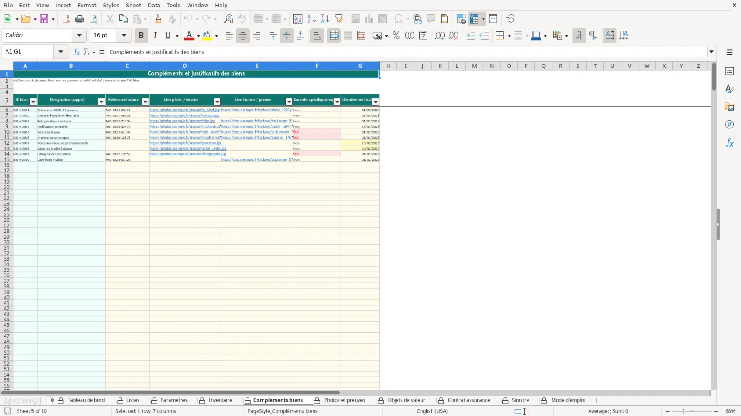Image resolution: width=741 pixels, height=416 pixels.
Task: Insert a comment
Action: pos(431,19)
